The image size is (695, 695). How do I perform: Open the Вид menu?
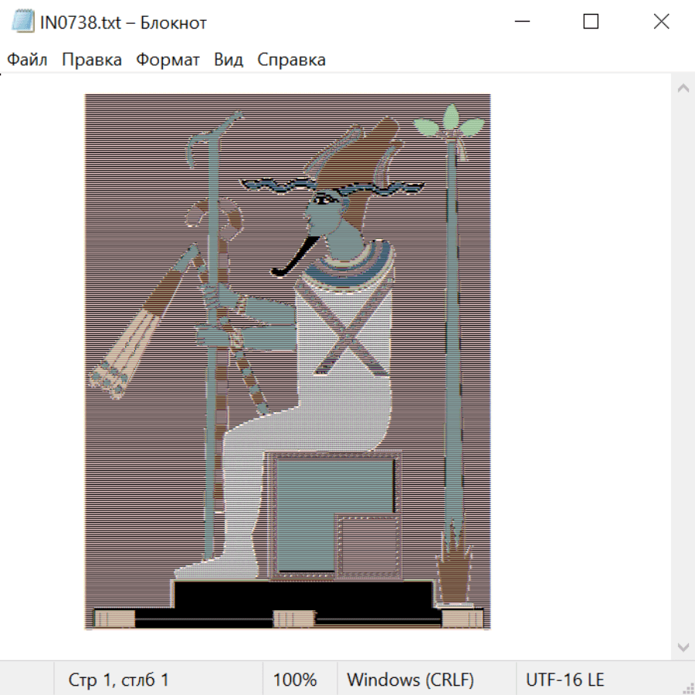[x=229, y=60]
